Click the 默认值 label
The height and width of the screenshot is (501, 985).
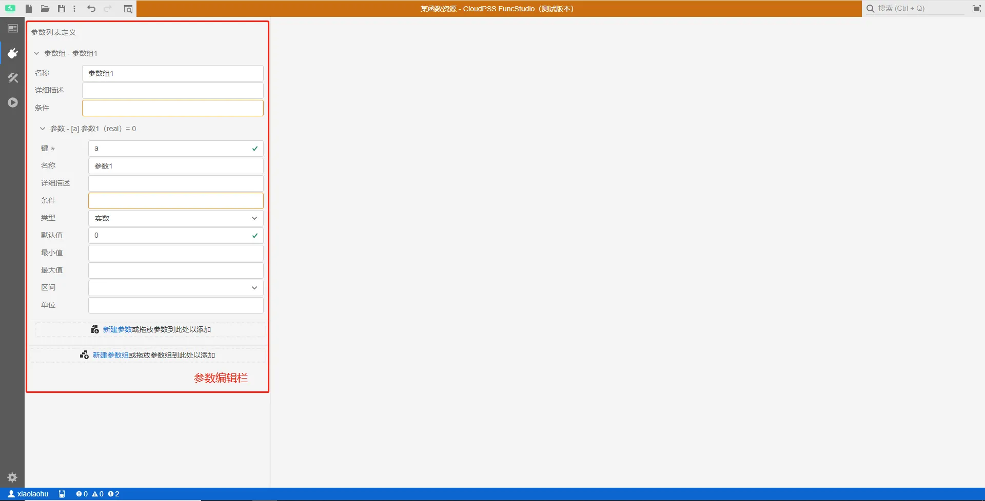52,235
